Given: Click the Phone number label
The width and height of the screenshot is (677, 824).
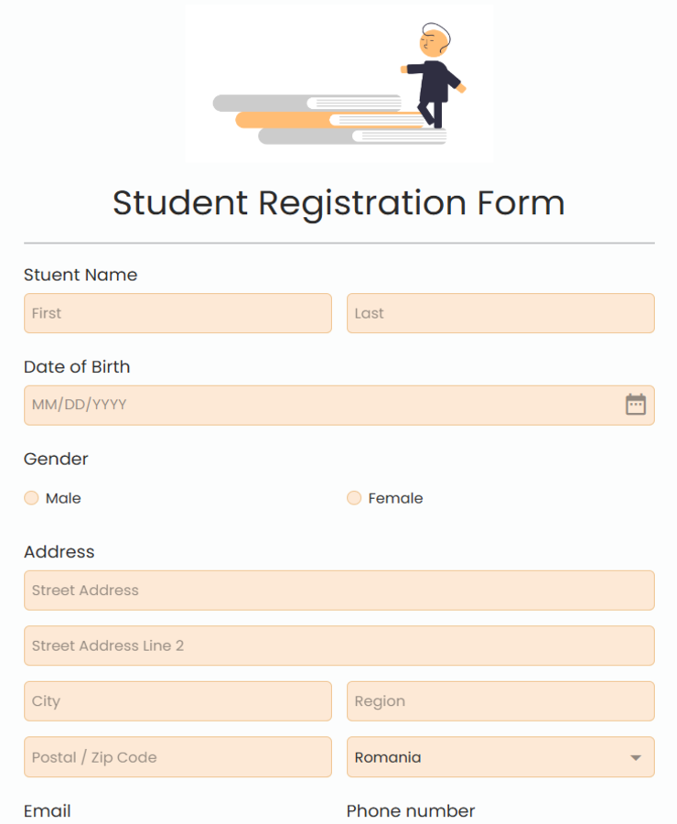Looking at the screenshot, I should (x=411, y=811).
